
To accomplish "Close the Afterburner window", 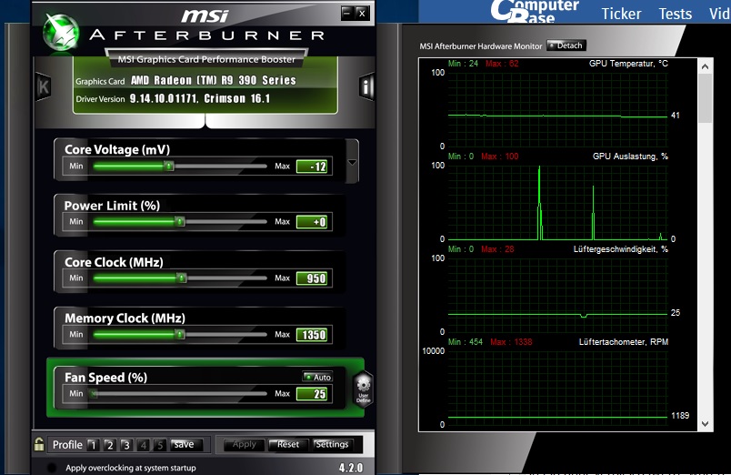I will (362, 13).
